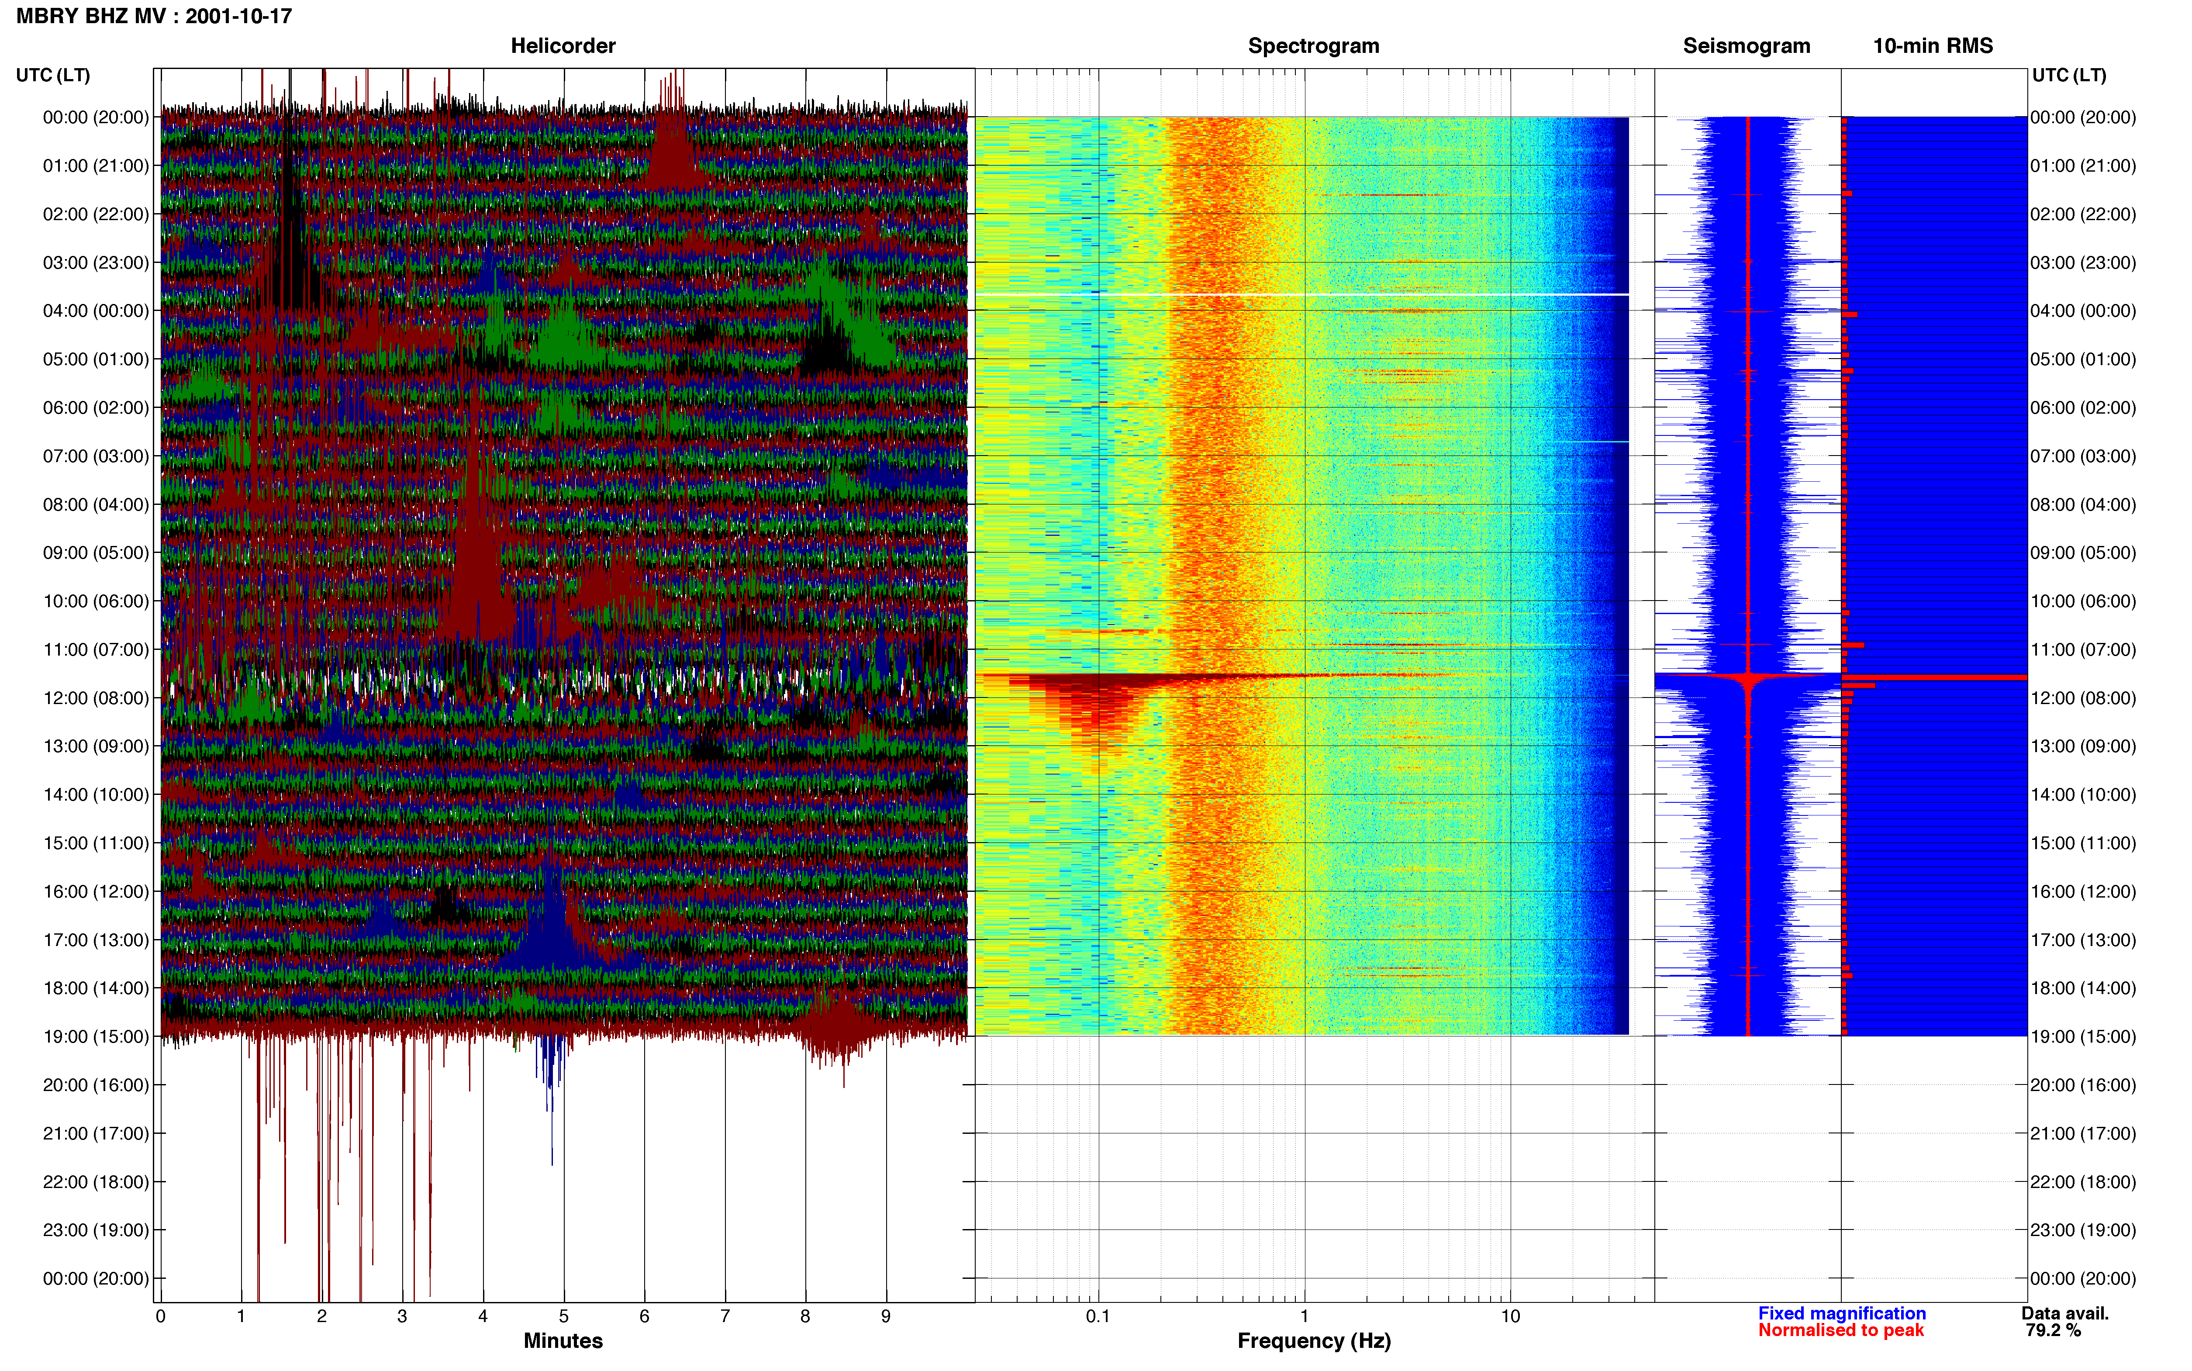Click the plot title MBRY BHZ MV : 2001-10-17
Screen dimensions: 2192x1371
click(154, 16)
